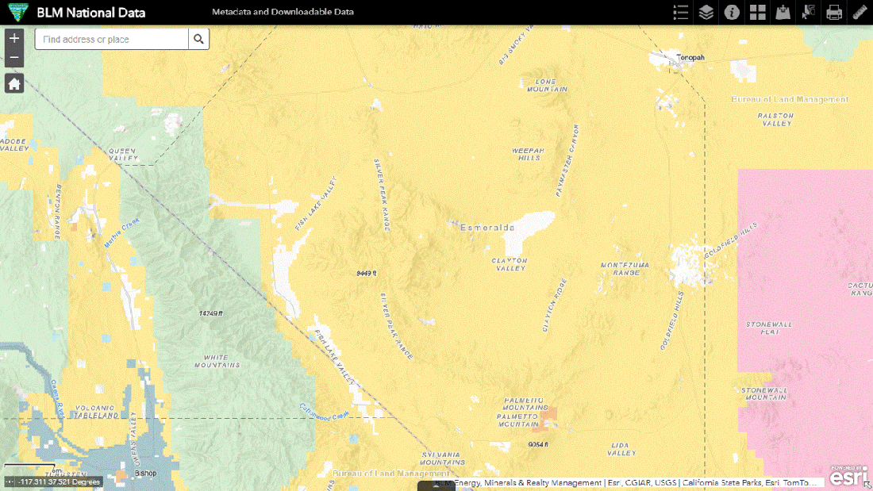Run the address search magnifier button
This screenshot has width=873, height=491.
(x=198, y=39)
